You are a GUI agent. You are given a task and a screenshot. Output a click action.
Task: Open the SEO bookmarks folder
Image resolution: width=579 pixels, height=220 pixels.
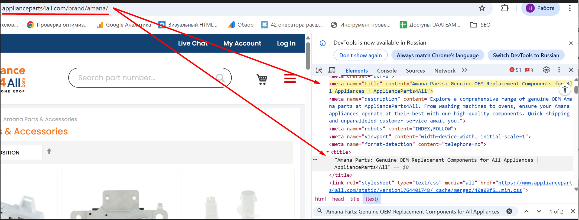pos(480,25)
